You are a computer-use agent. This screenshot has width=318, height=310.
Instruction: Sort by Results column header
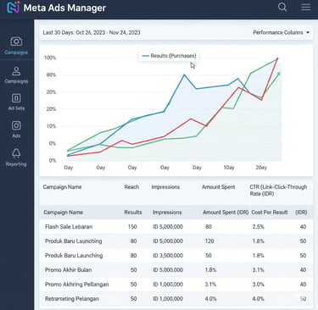(x=133, y=213)
